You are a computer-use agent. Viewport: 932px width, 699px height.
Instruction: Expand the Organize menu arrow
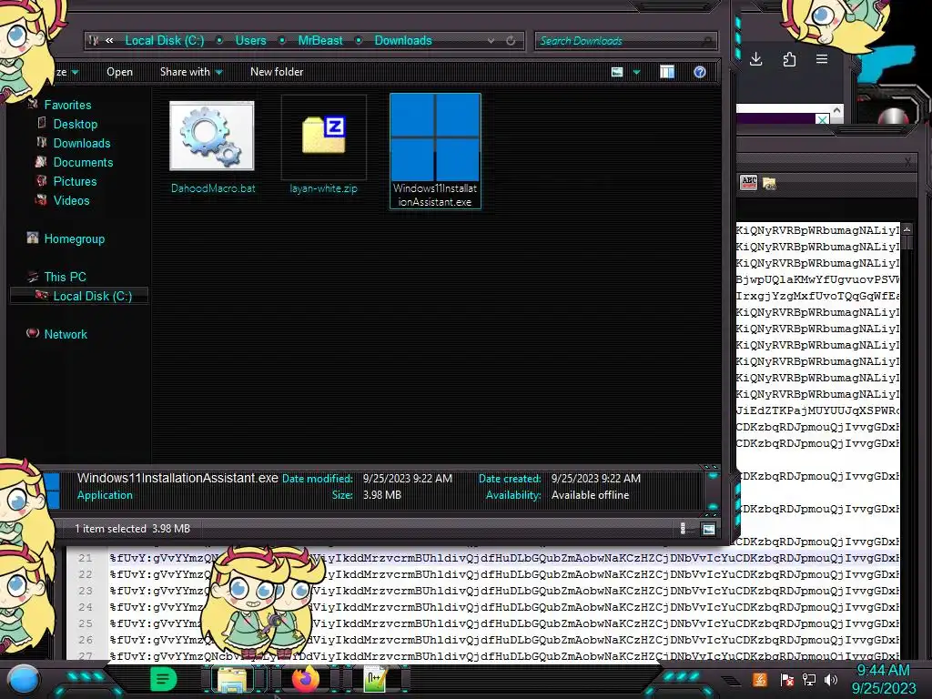click(x=75, y=73)
